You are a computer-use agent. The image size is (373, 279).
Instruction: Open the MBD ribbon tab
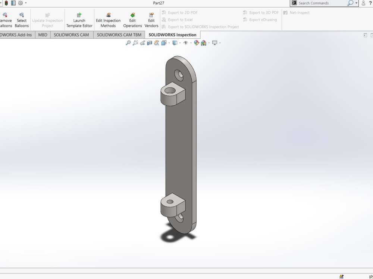(43, 35)
